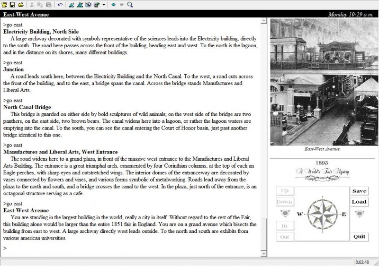Click the grayed forward arrow icon
Image resolution: width=379 pixels, height=266 pixels.
click(122, 5)
